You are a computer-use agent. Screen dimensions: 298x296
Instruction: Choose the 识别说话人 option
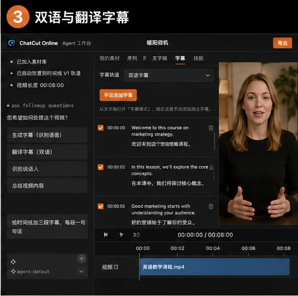(x=47, y=169)
